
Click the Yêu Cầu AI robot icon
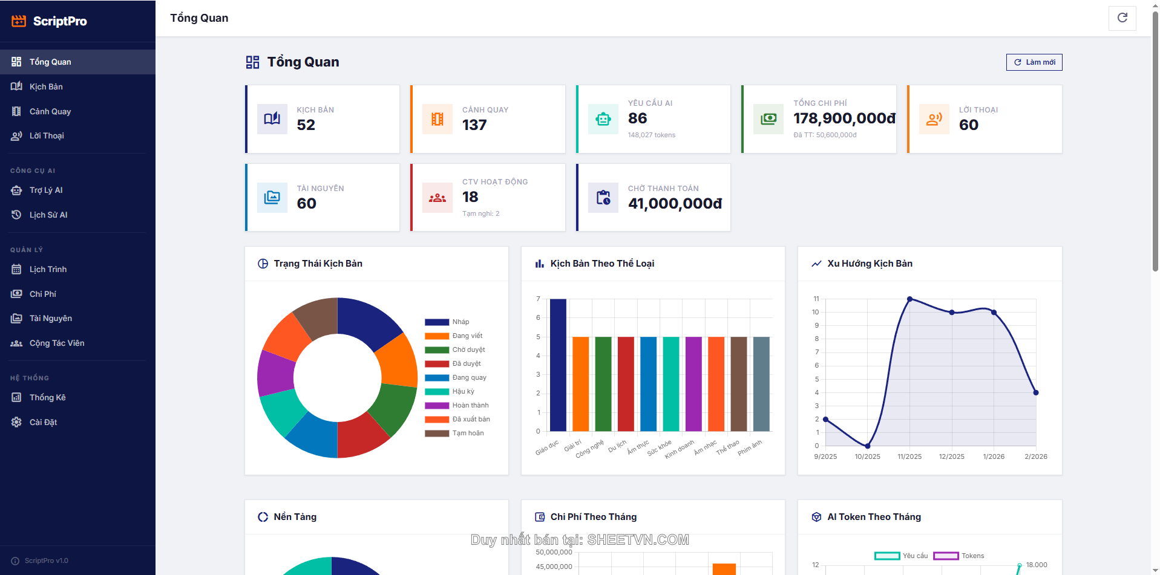pyautogui.click(x=603, y=119)
